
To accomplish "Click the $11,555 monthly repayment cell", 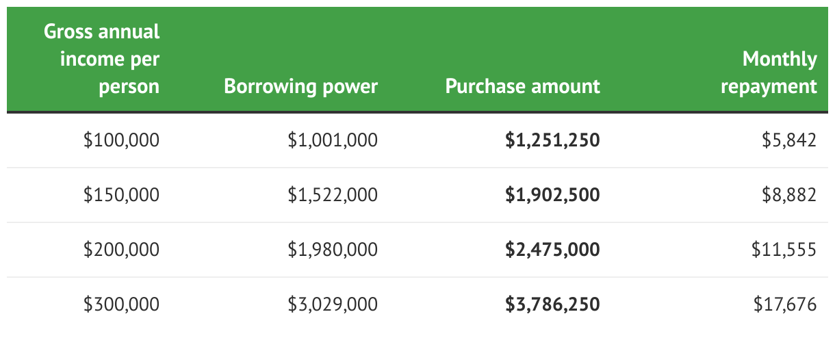I will 785,250.
